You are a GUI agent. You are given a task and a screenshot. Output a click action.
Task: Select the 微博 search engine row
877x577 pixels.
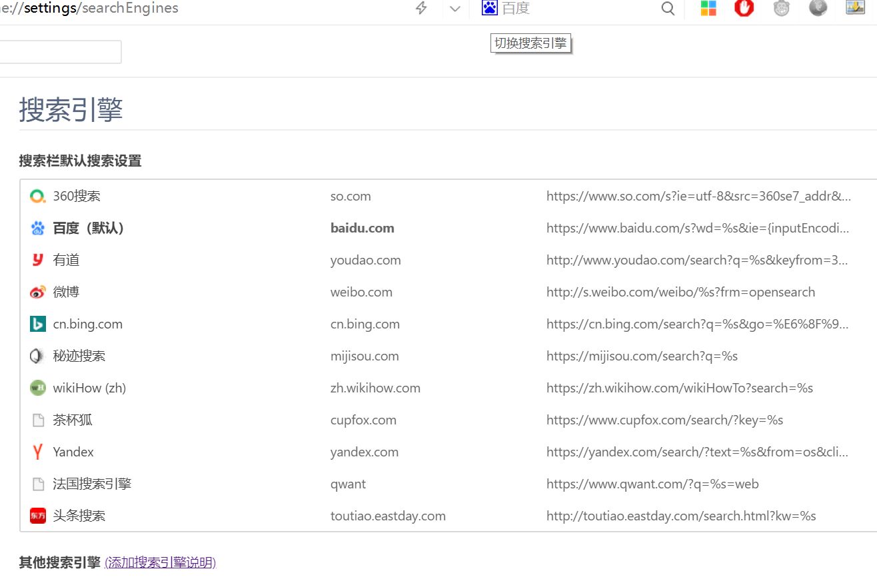tap(66, 292)
